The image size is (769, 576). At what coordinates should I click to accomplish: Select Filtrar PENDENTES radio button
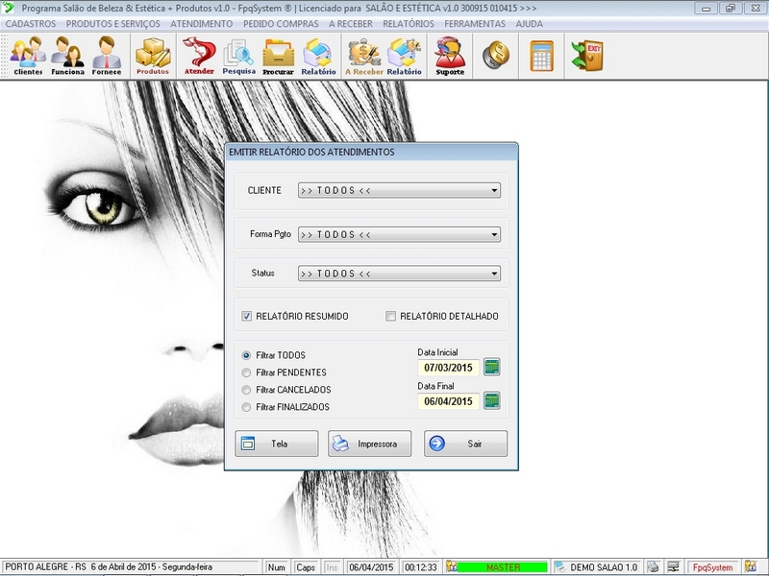[246, 372]
